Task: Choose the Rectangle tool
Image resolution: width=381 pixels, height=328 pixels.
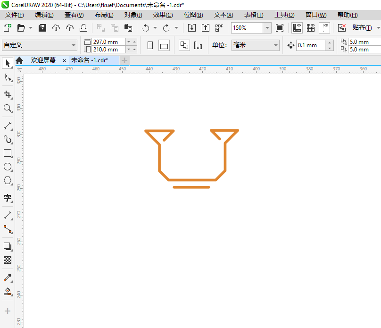Action: [8, 153]
